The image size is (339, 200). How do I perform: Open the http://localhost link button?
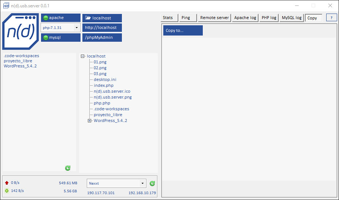[x=102, y=28]
